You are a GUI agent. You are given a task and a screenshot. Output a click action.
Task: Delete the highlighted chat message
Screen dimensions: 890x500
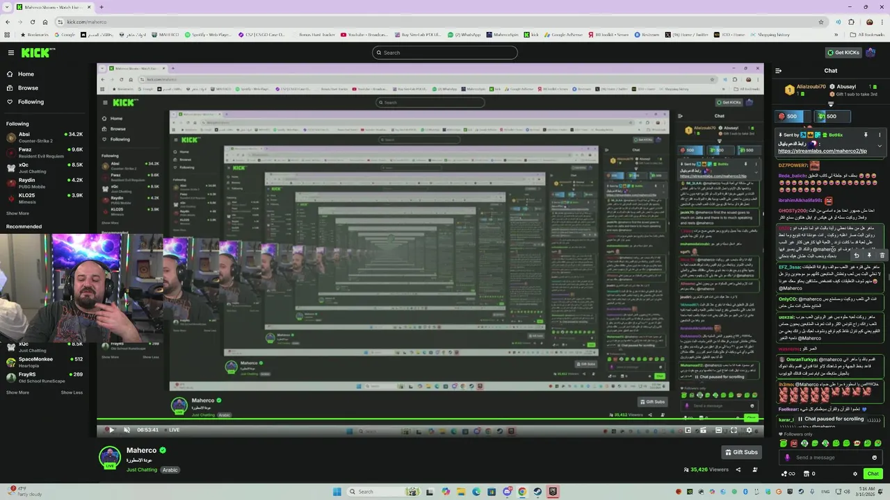coord(882,256)
